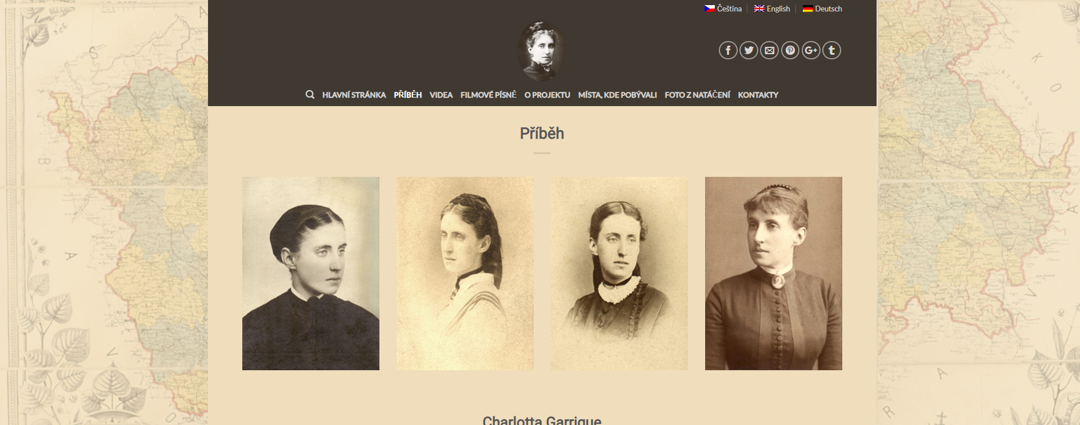Switch language to Čeština
The width and height of the screenshot is (1080, 425).
coord(723,9)
